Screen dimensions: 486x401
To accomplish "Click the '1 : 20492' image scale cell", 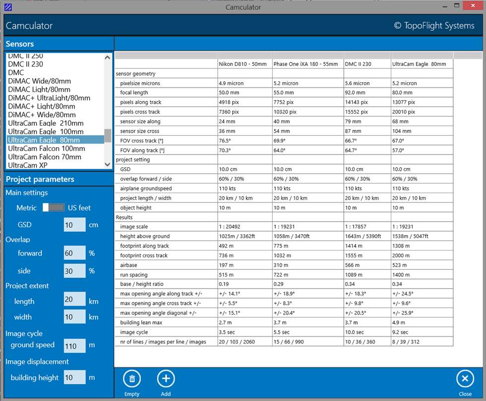I will [x=245, y=227].
